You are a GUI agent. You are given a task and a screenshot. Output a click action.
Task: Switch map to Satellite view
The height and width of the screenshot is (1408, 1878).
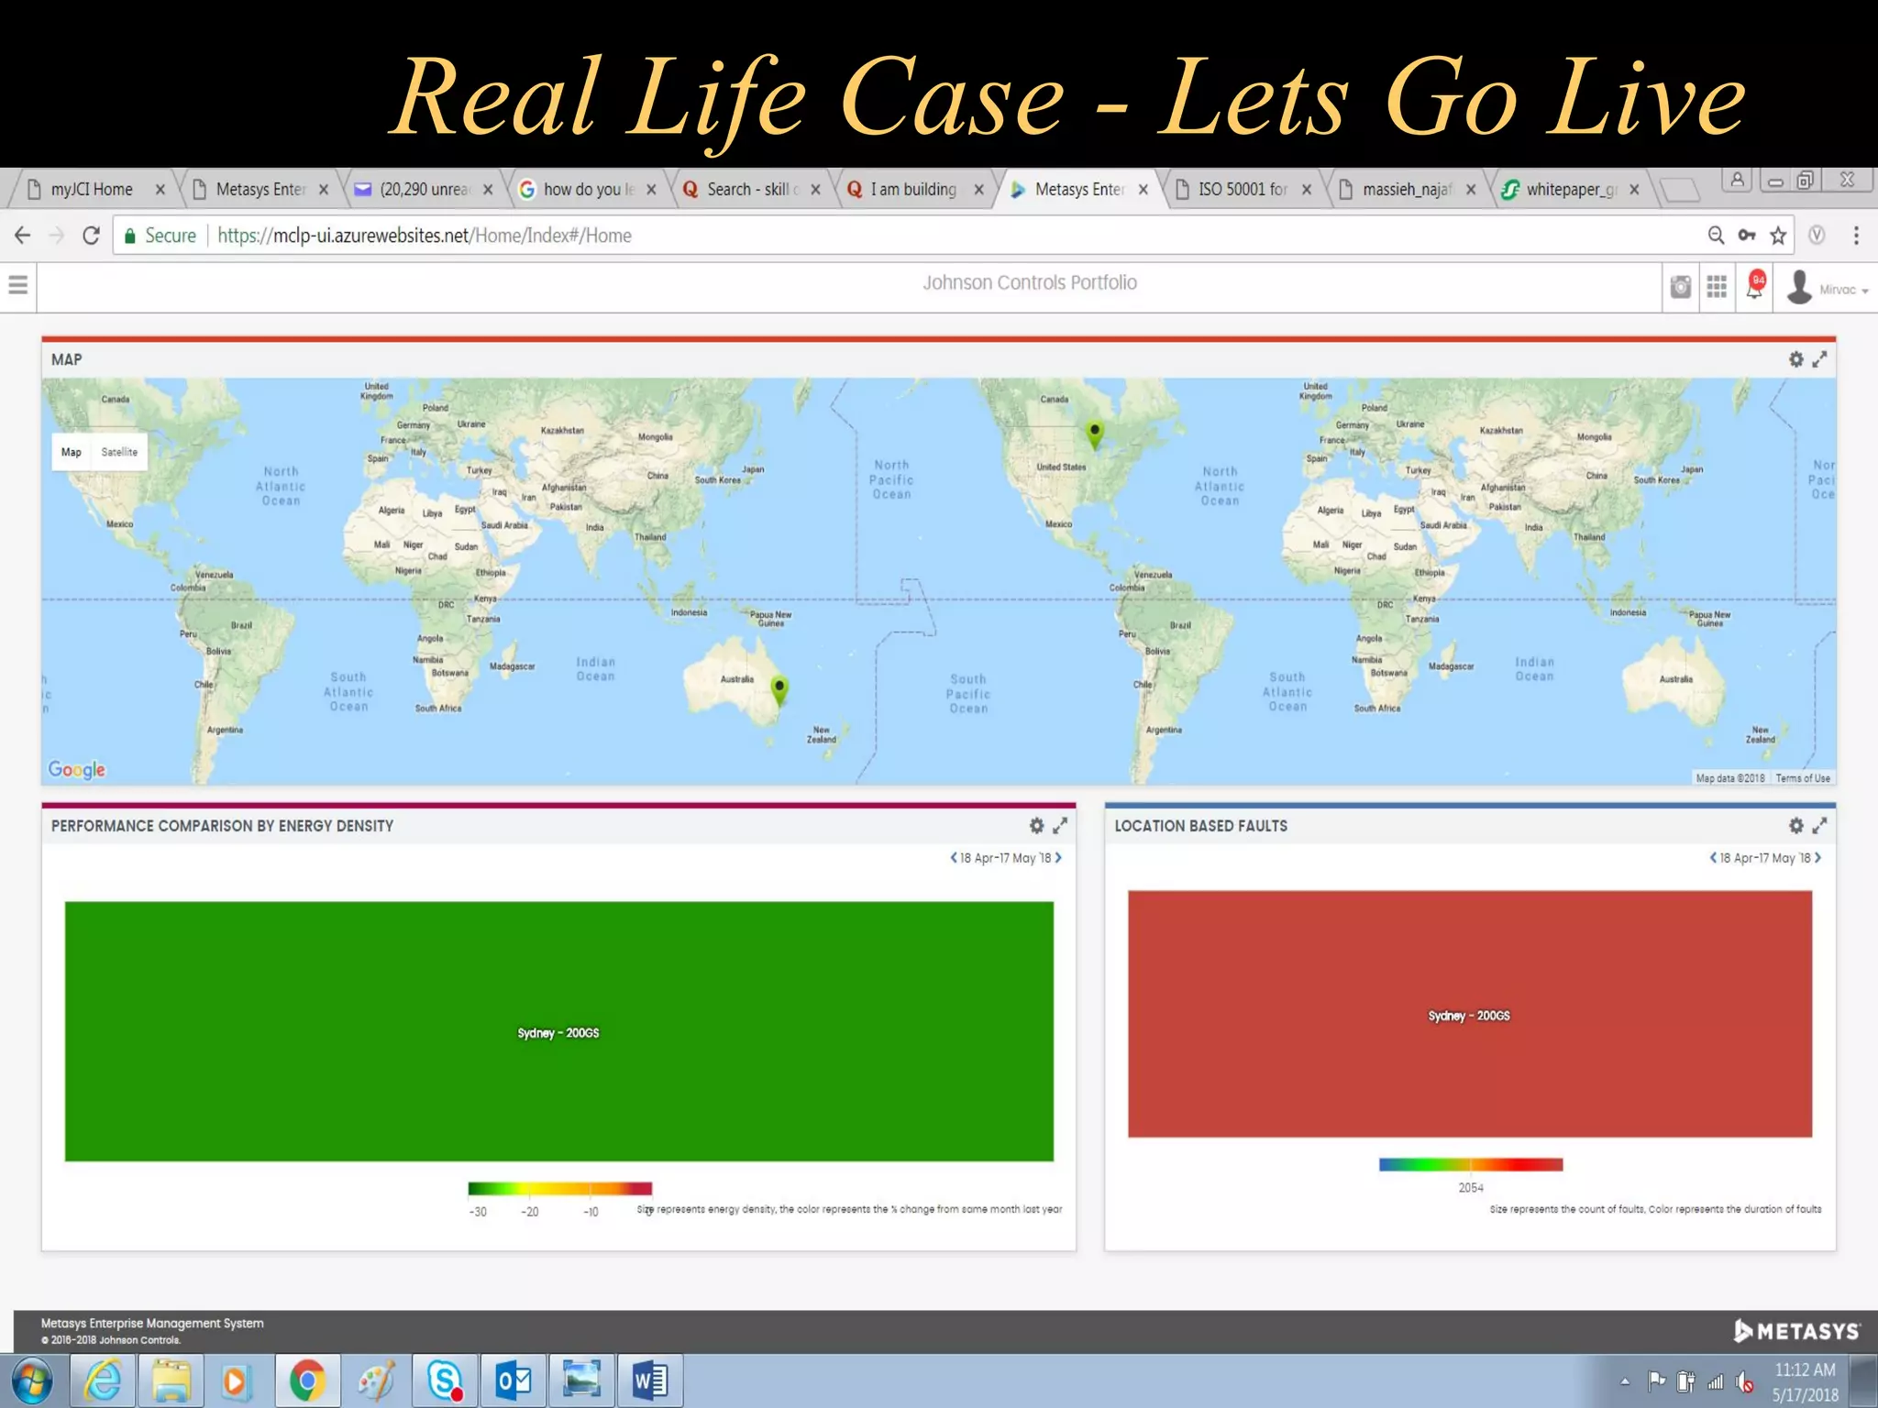tap(119, 452)
